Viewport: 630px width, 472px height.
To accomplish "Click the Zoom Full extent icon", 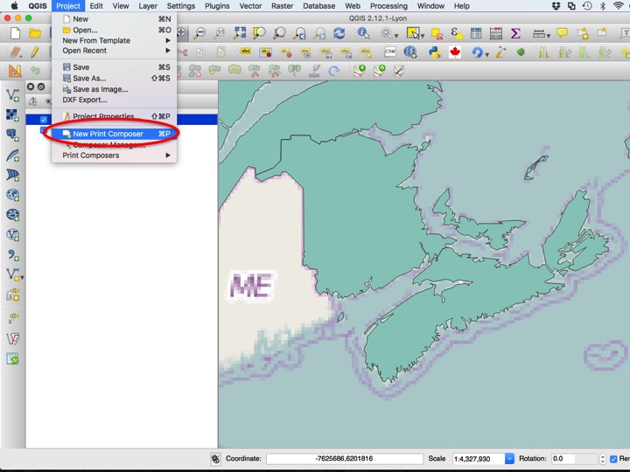I will pyautogui.click(x=240, y=33).
